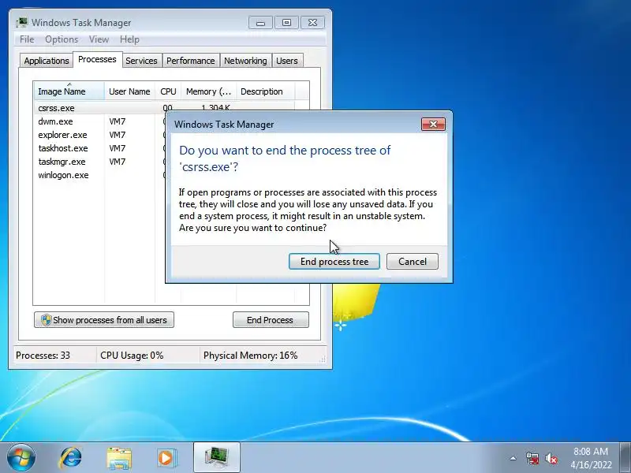Select the explorer.exe process row

[99, 135]
